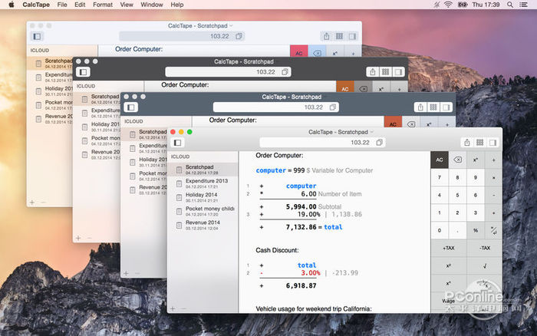Click the plus/minus enter key beside percent key

point(493,230)
